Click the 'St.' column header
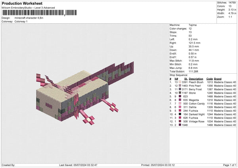This screenshot has width=238, height=168. [186, 79]
